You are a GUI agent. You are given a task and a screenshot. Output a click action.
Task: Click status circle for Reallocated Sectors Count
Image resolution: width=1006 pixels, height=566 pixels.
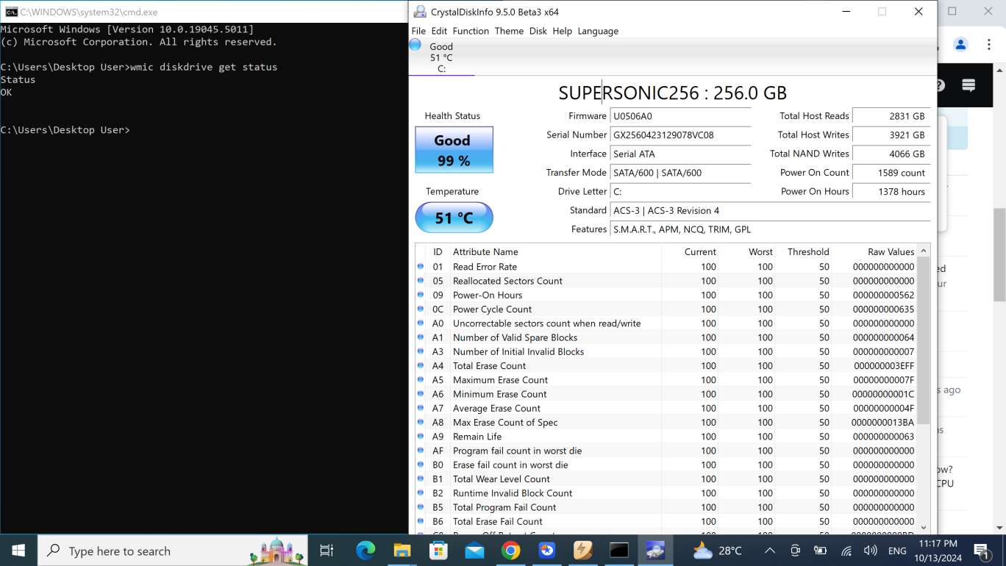[421, 281]
